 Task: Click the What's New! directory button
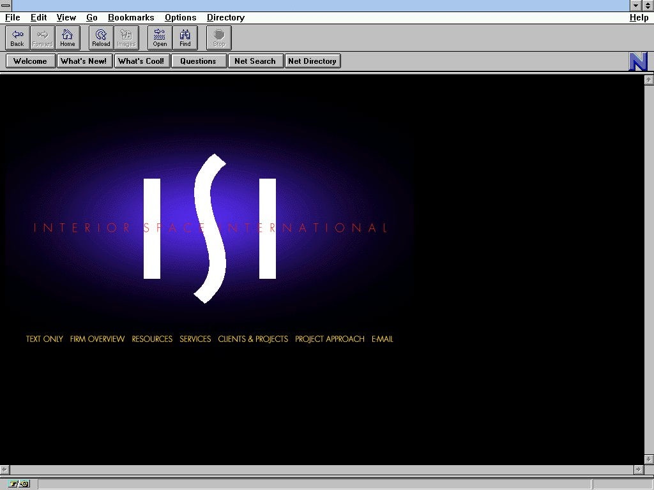coord(84,61)
